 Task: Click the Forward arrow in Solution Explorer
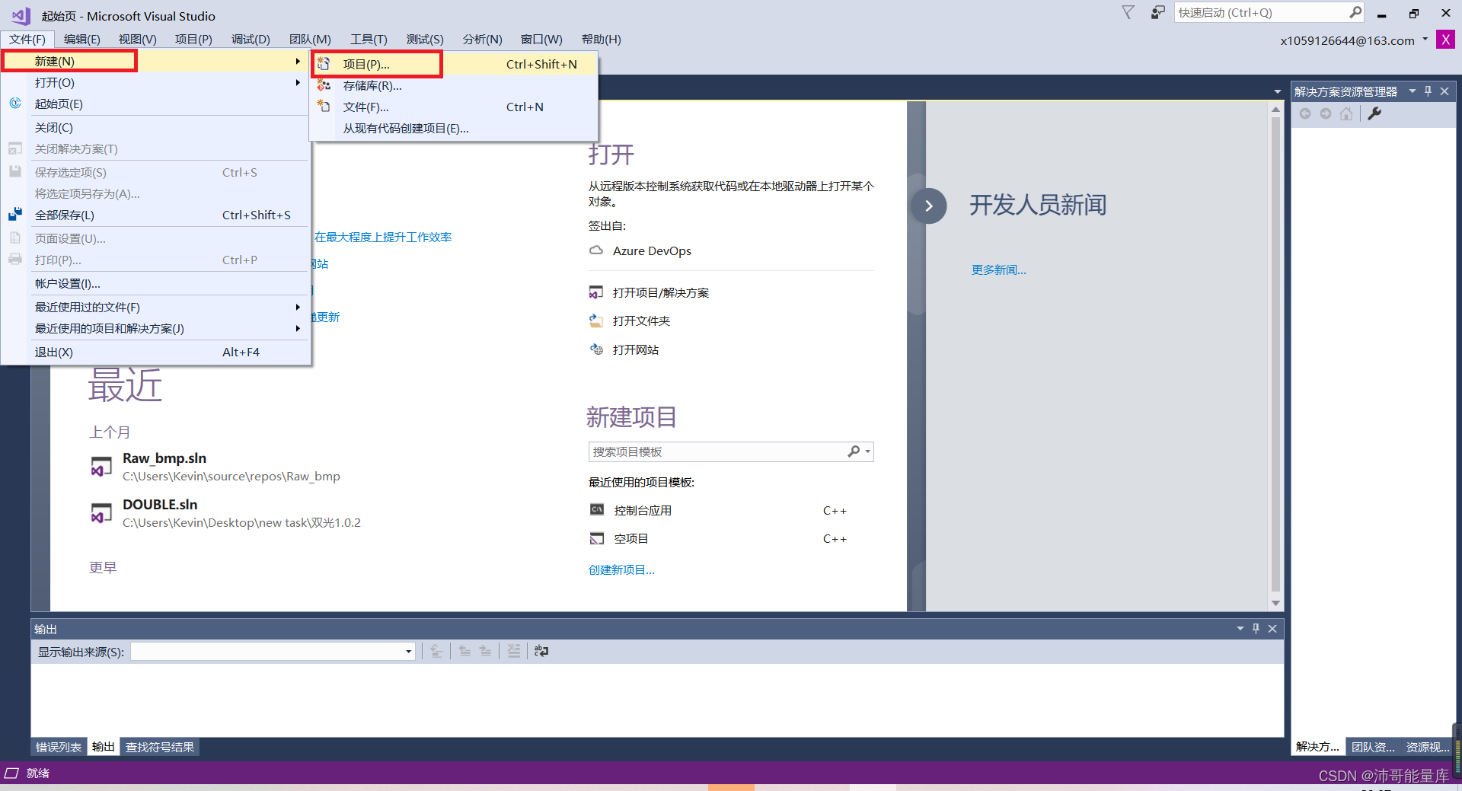[1326, 113]
